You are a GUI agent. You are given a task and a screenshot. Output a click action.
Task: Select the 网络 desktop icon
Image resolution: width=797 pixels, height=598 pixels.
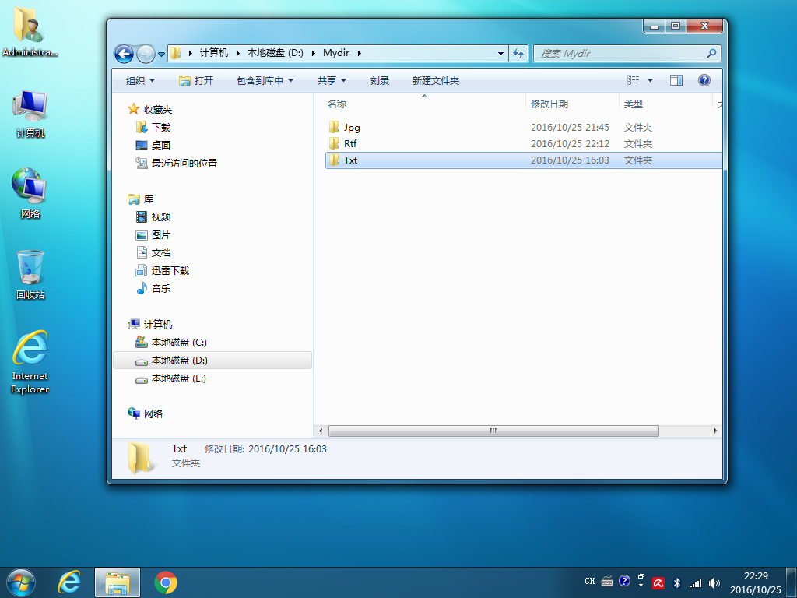[x=30, y=193]
